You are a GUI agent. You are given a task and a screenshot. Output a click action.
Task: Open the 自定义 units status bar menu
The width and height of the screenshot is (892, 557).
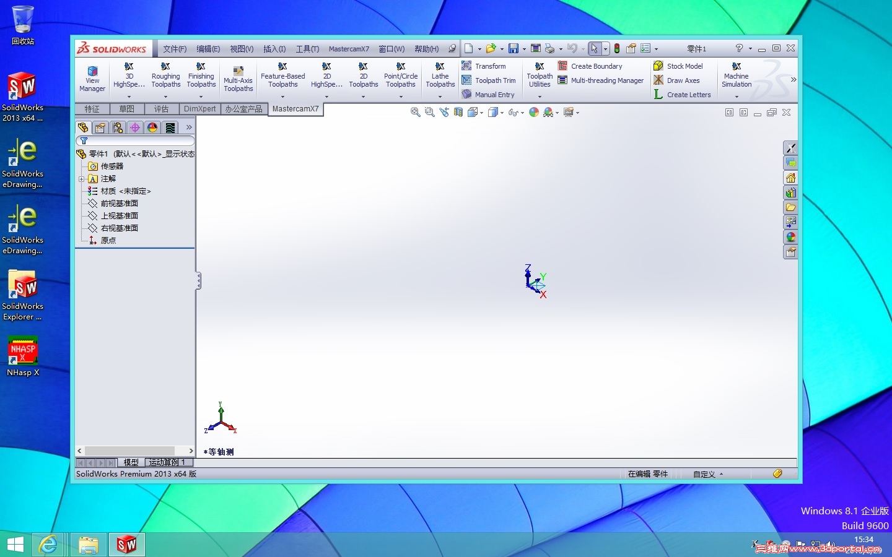707,474
